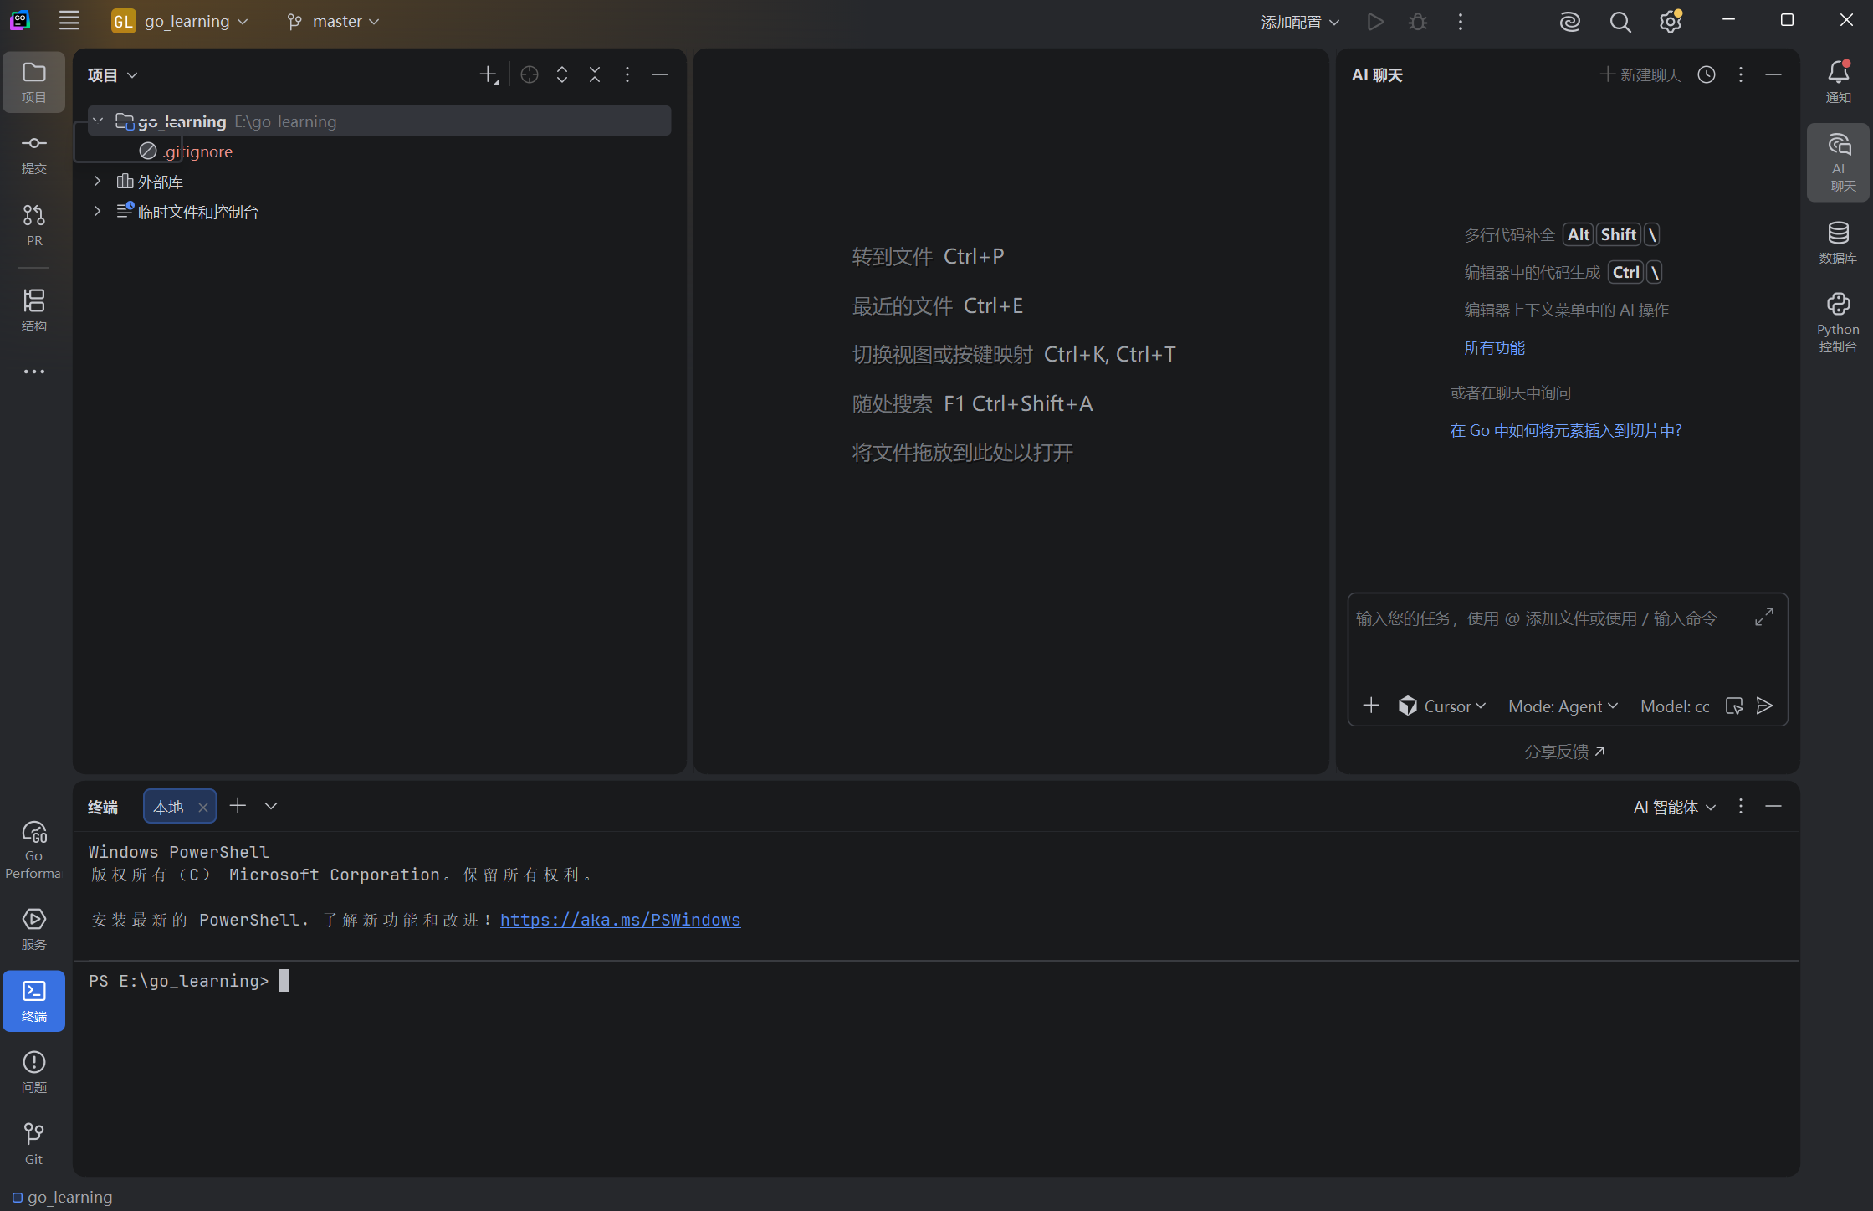1873x1211 pixels.
Task: Open the Mode: Agent dropdown
Action: (x=1563, y=706)
